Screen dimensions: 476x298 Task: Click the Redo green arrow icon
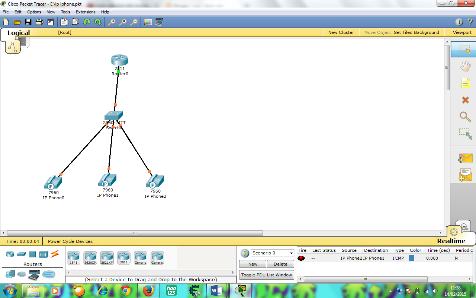pyautogui.click(x=97, y=22)
